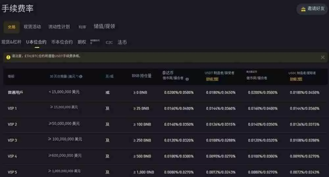Click the '< 15,000,000 美元' volume cell

pos(64,92)
